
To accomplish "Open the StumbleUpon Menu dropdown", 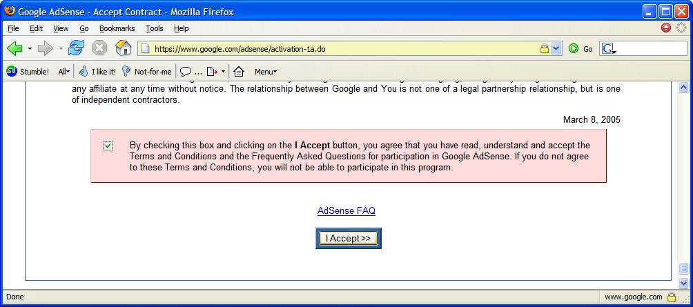I will click(x=266, y=72).
